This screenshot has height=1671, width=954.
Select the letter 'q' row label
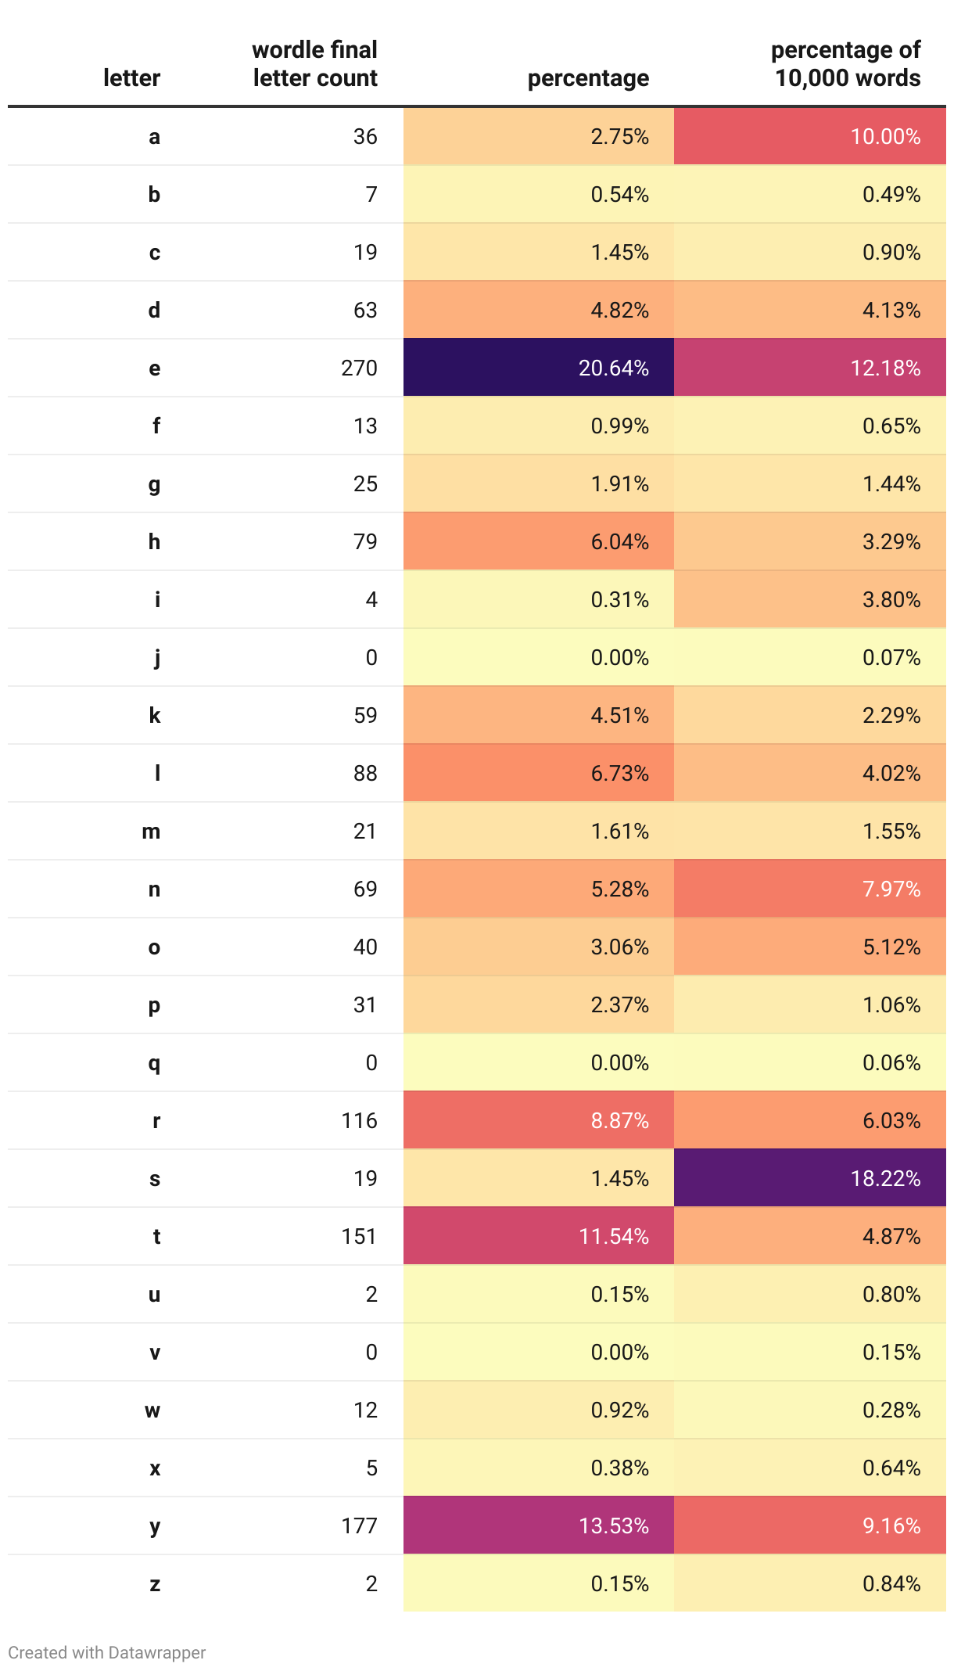pos(155,1063)
